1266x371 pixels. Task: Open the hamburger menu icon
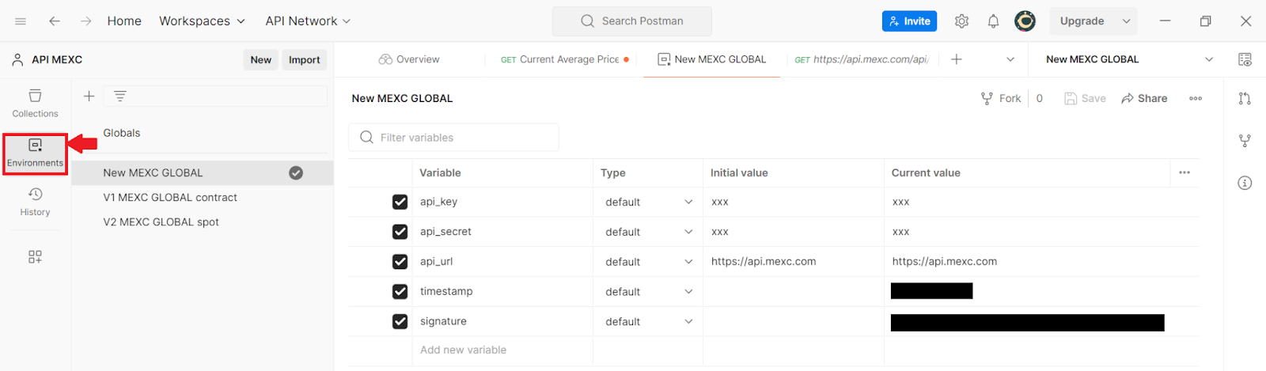pos(21,21)
